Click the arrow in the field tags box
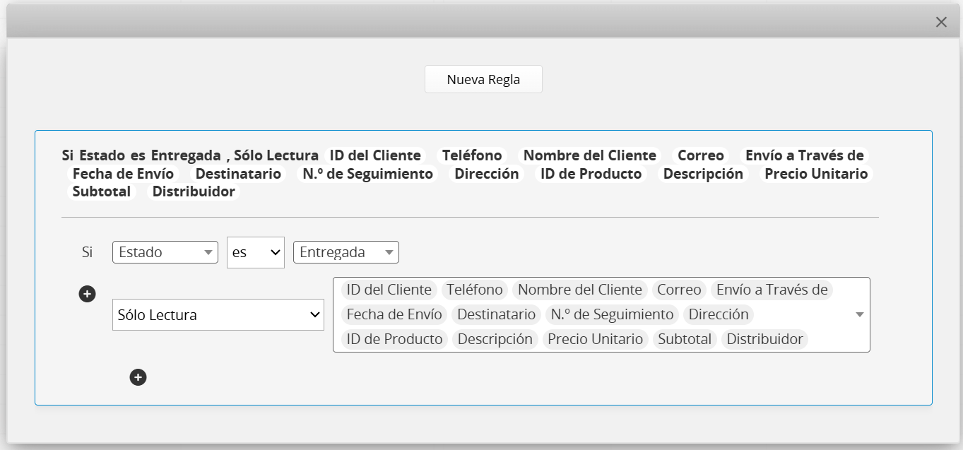The image size is (963, 450). pyautogui.click(x=859, y=315)
